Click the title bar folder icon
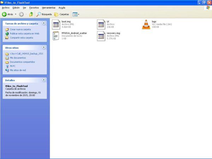The height and width of the screenshot is (159, 212). [x=2, y=2]
